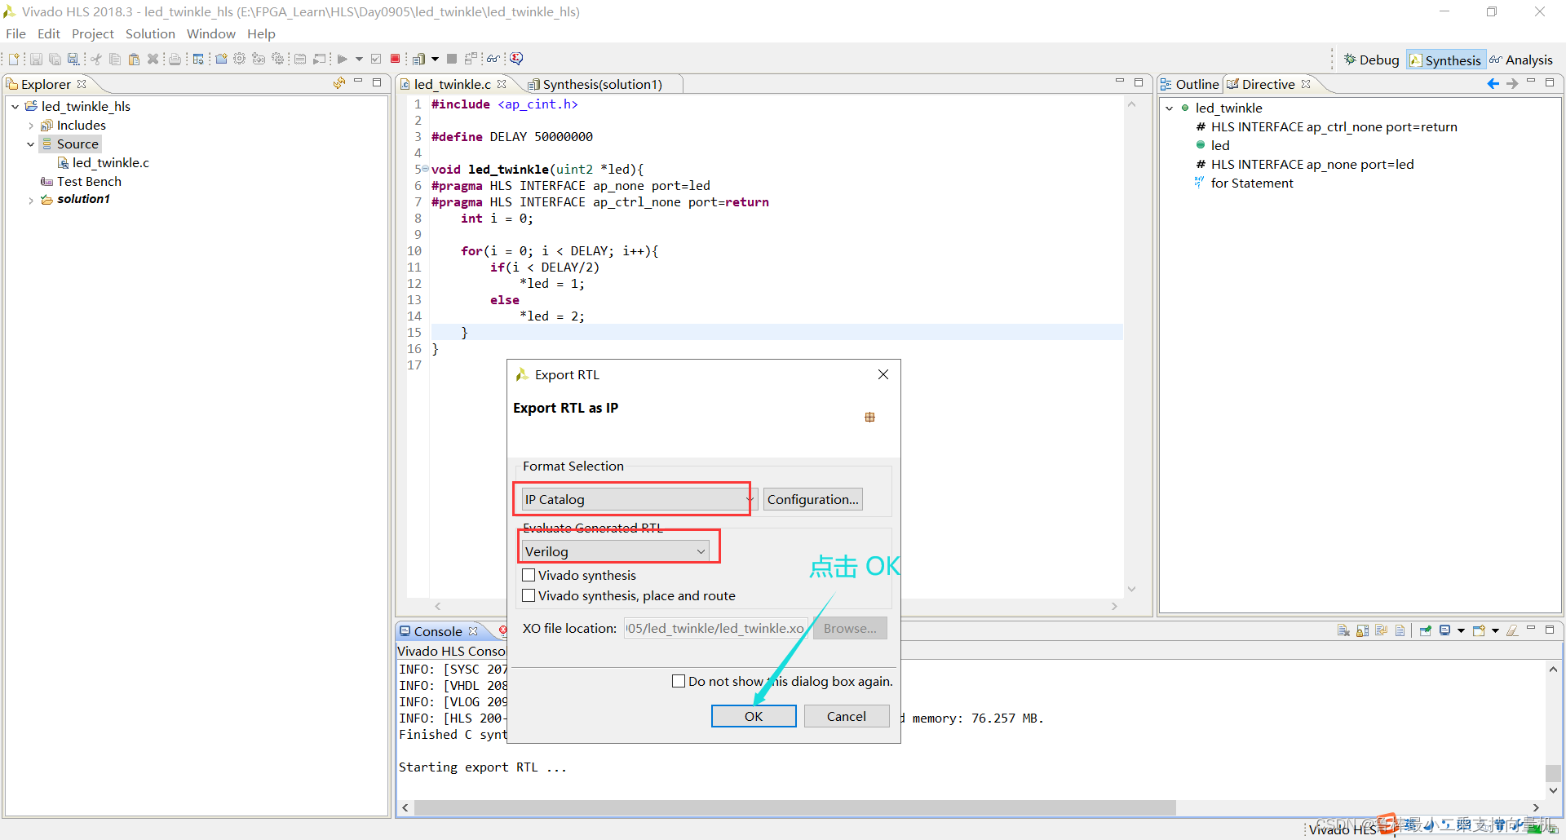Click editor vertical scroll down arrow

coord(1131,588)
